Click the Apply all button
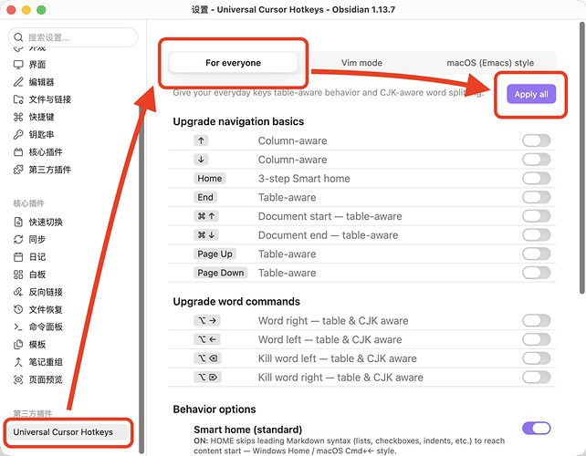The image size is (586, 456). [x=531, y=94]
